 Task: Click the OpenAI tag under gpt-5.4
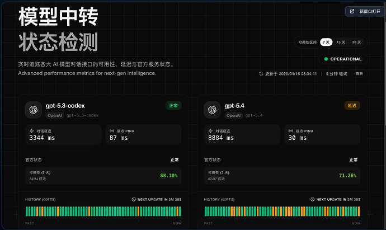tap(233, 115)
